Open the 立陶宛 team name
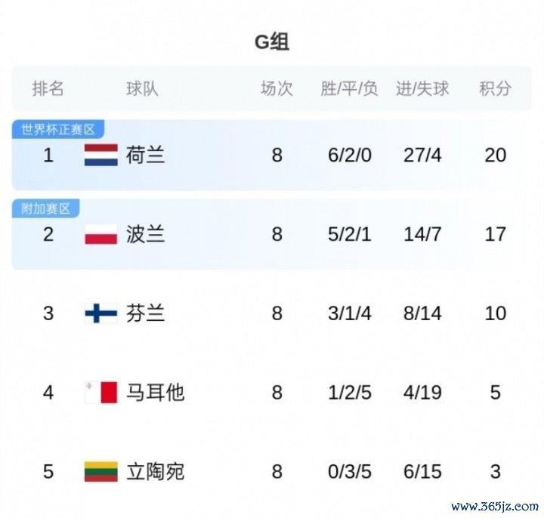The image size is (544, 518). (155, 471)
